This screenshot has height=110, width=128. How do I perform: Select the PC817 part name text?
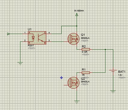[x=31, y=45]
